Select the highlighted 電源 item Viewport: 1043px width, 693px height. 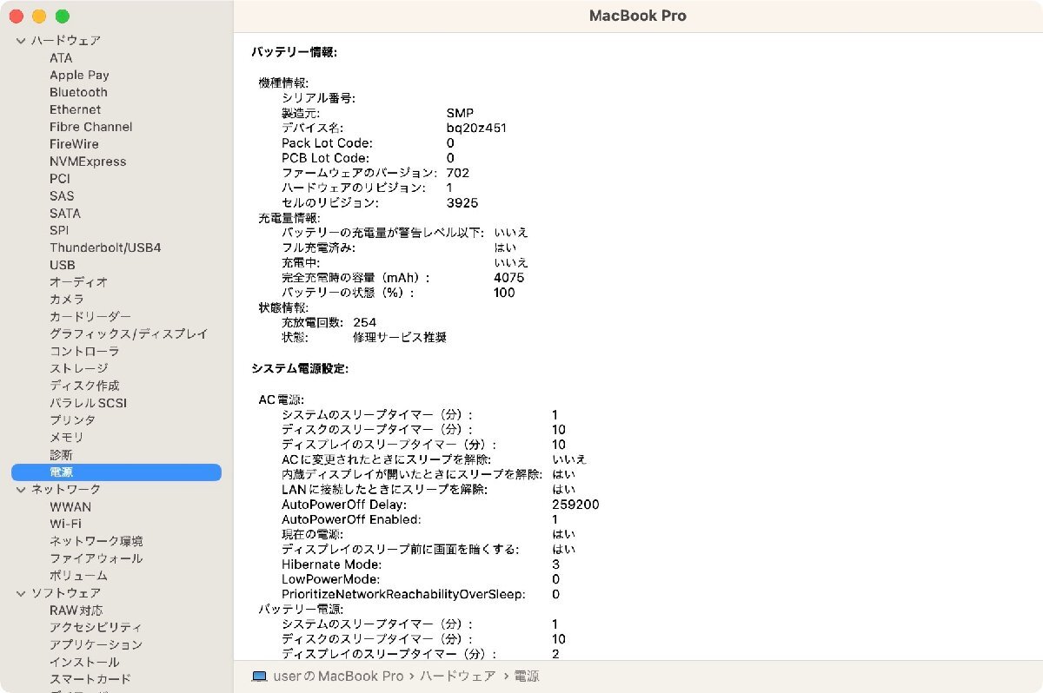(116, 472)
